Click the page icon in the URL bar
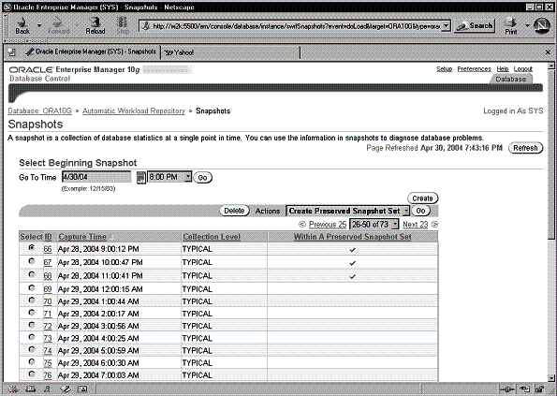Image resolution: width=557 pixels, height=396 pixels. 146,26
